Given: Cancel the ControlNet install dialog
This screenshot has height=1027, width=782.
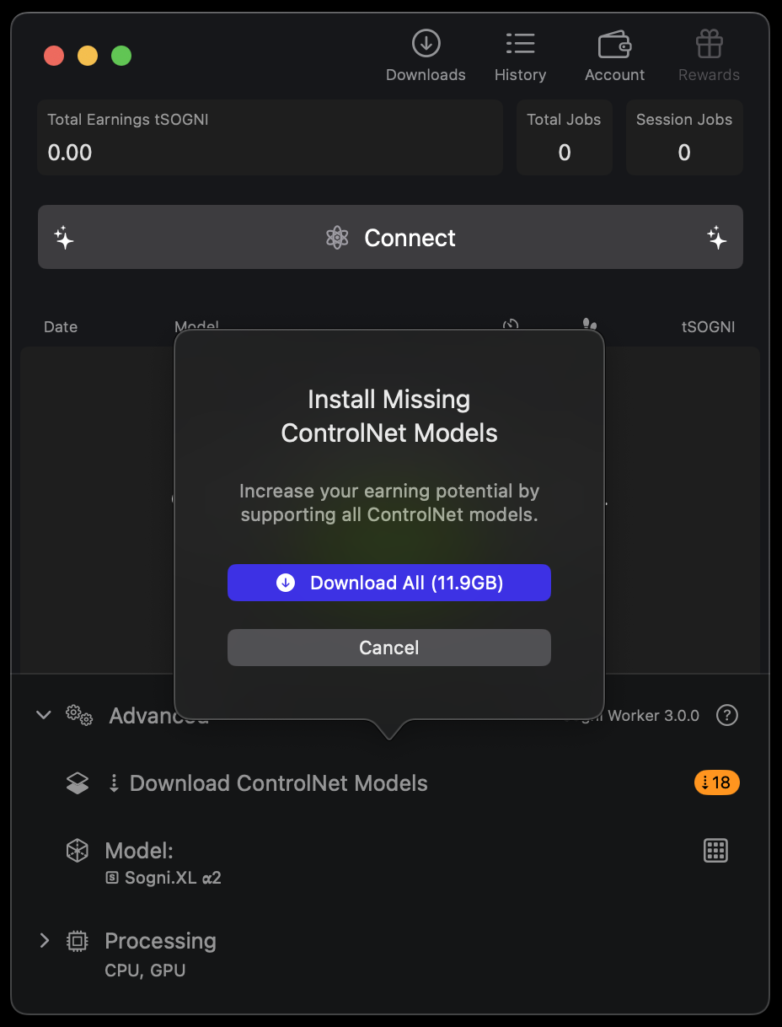Looking at the screenshot, I should pyautogui.click(x=388, y=648).
